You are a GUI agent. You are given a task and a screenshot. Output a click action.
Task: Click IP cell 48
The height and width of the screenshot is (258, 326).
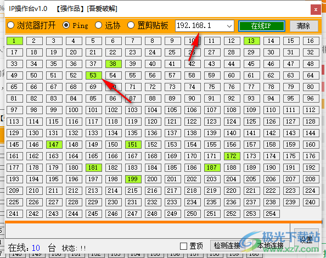(x=311, y=64)
